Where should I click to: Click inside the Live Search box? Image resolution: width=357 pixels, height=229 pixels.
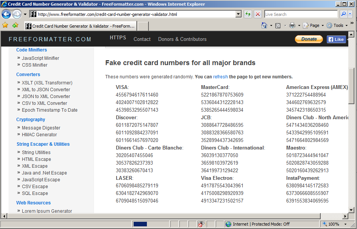(x=301, y=14)
